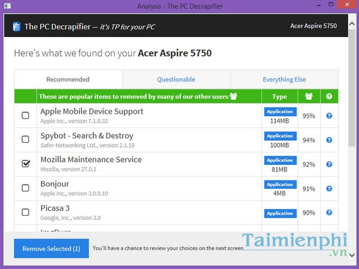The height and width of the screenshot is (269, 359).
Task: Show help details for Bonjour
Action: pyautogui.click(x=328, y=188)
